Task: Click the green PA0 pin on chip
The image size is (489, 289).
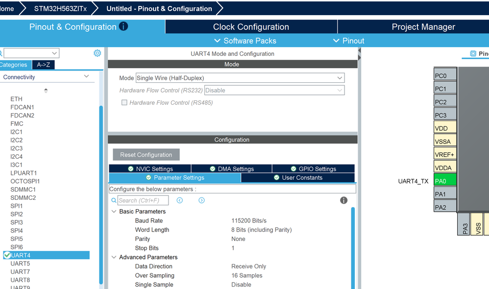Action: point(445,181)
